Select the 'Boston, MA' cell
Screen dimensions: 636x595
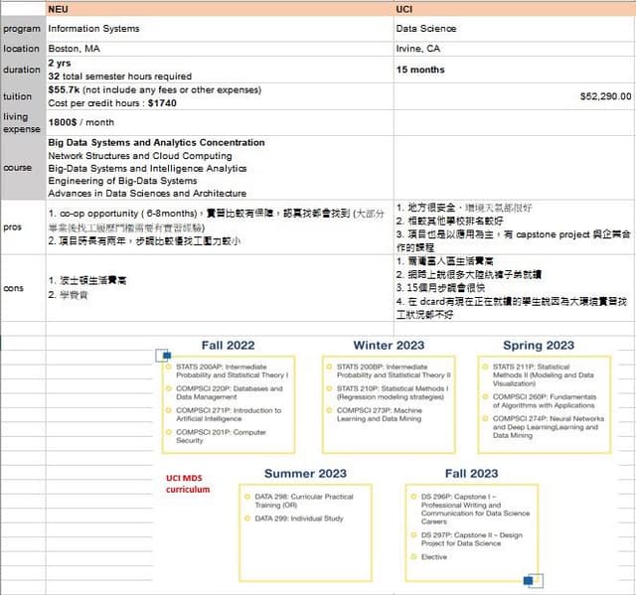pyautogui.click(x=220, y=49)
